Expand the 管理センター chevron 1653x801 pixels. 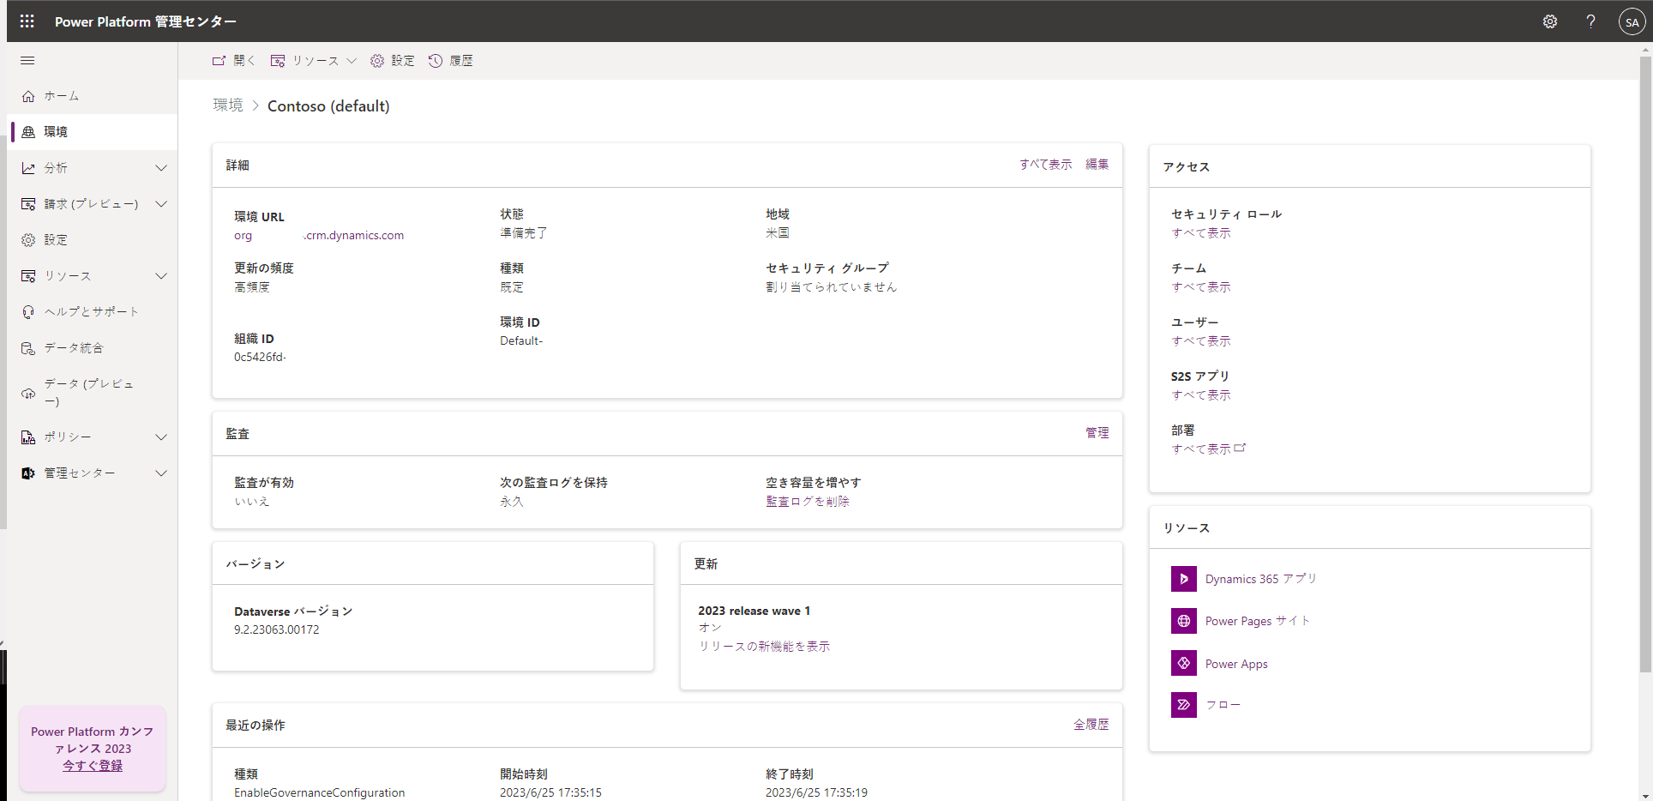click(161, 473)
